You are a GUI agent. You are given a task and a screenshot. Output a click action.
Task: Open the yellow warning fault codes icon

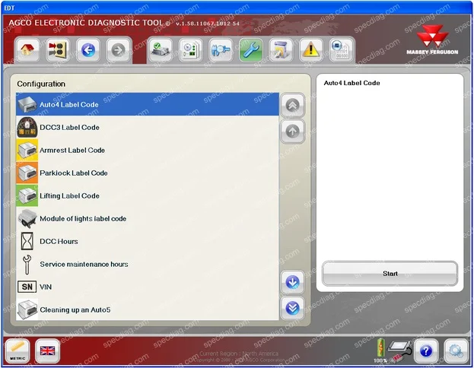311,50
